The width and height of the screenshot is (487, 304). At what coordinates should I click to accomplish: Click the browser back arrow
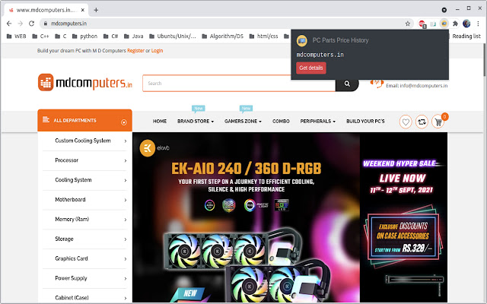coord(9,24)
